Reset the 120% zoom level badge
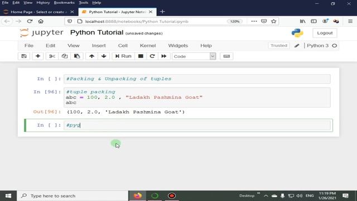Viewport: 357px width, 201px height. pos(234,21)
